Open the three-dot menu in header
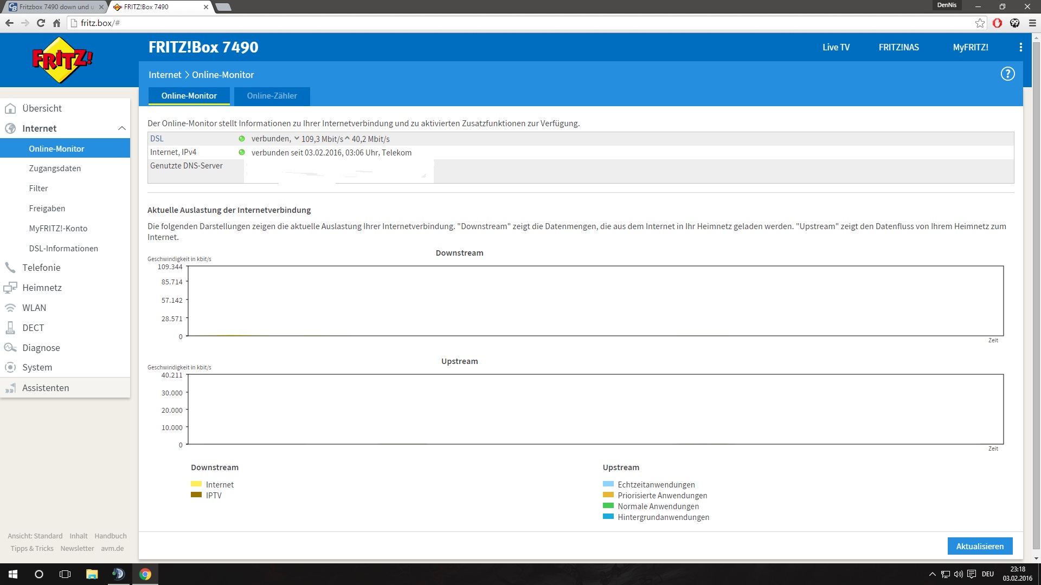 click(1020, 47)
